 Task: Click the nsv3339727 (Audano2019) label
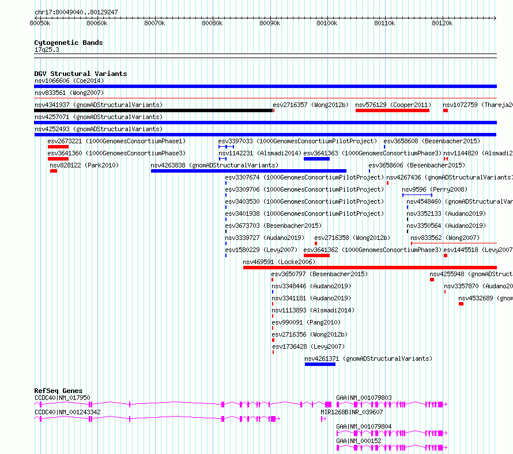[x=265, y=238]
